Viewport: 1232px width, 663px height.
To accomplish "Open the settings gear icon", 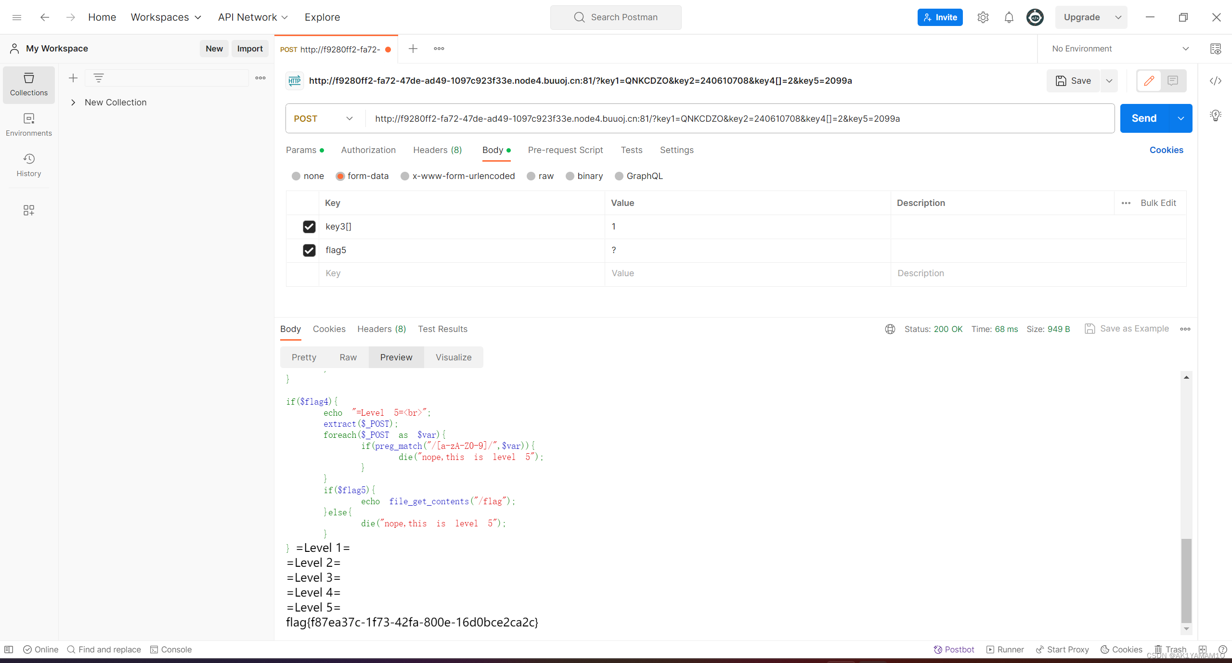I will tap(983, 17).
